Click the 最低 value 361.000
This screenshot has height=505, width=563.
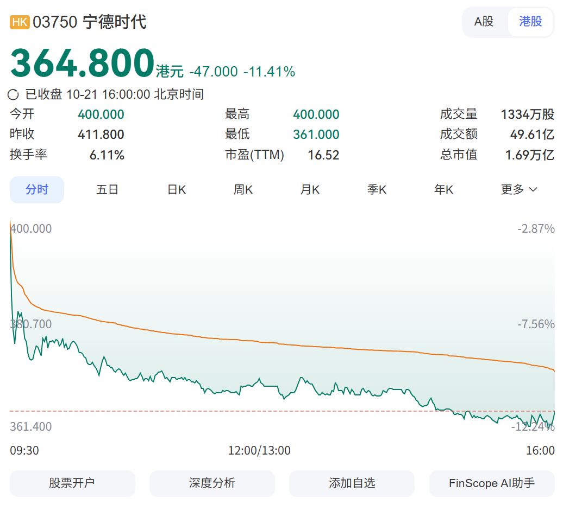pos(316,135)
